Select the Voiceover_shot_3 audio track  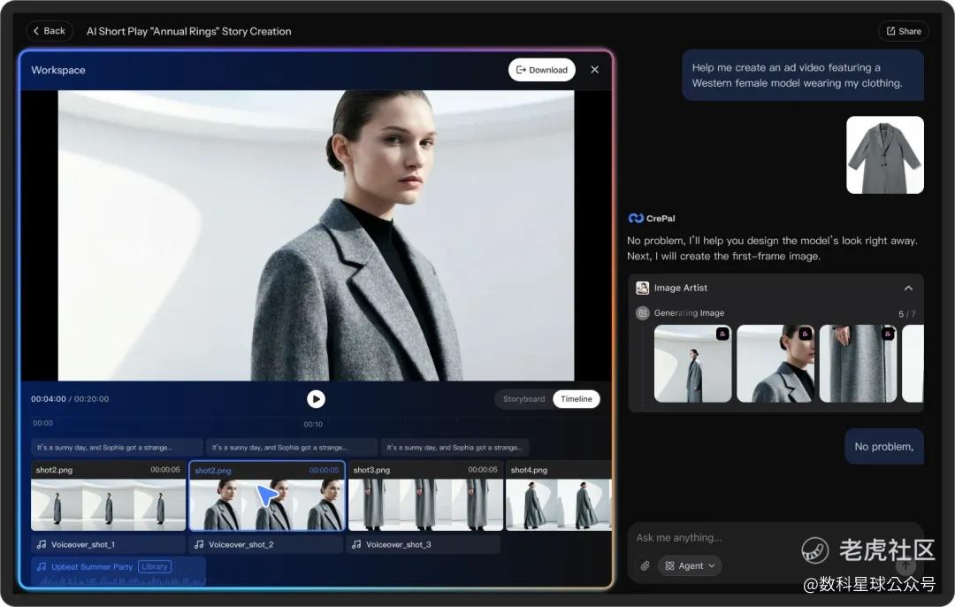[x=424, y=544]
